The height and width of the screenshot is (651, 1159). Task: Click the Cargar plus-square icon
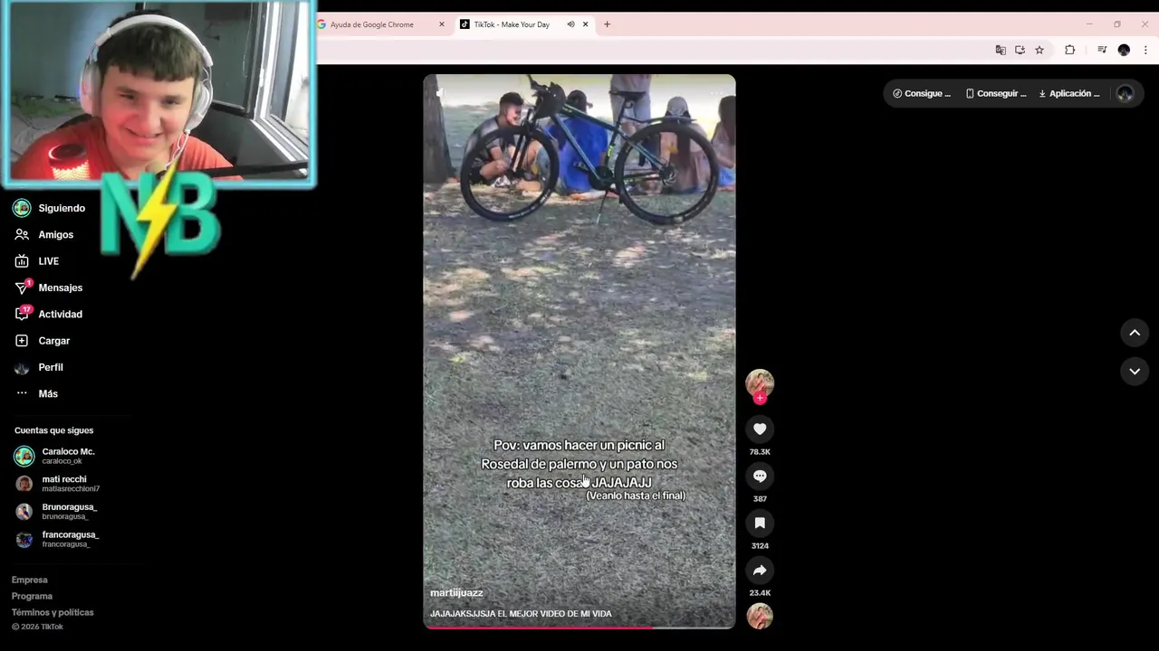(22, 341)
